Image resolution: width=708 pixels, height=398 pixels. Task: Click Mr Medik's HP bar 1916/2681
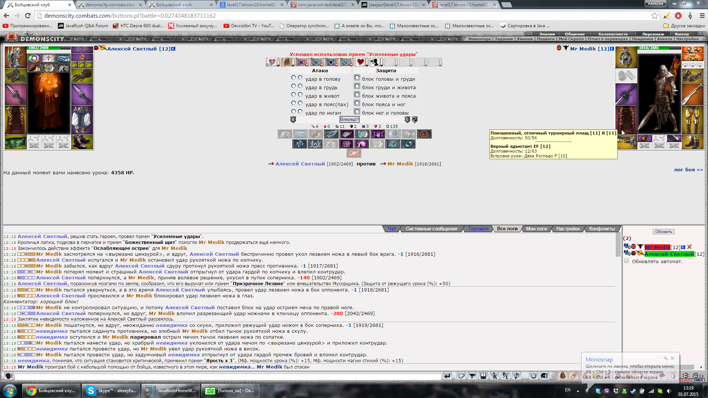[x=659, y=48]
